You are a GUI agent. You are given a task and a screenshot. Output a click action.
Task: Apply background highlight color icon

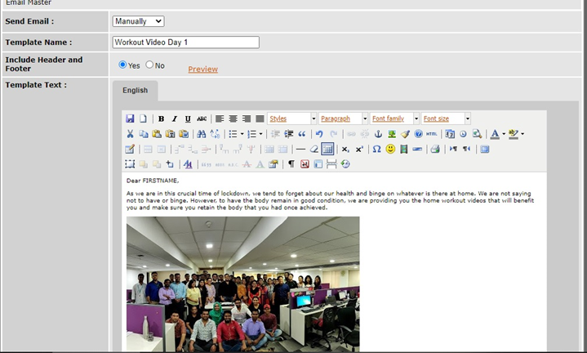514,134
